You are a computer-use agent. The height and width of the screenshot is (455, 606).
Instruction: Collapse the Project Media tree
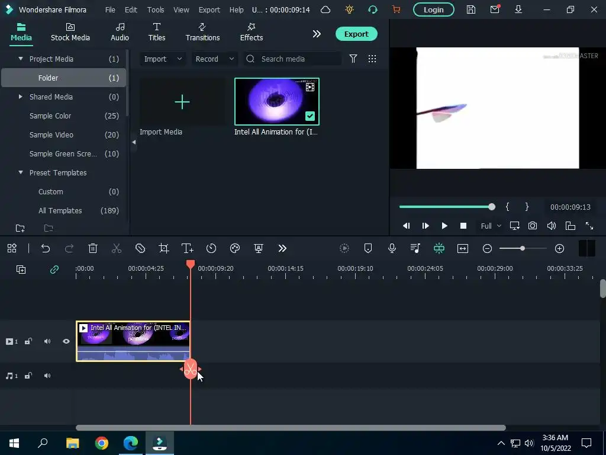[x=21, y=59]
